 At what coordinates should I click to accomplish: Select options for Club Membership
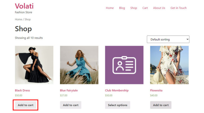click(x=117, y=105)
